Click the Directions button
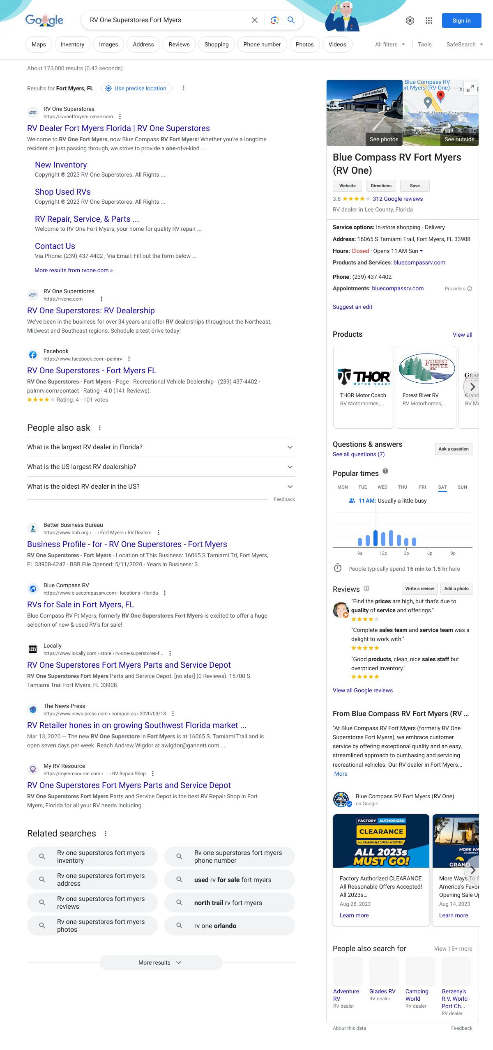493x1050 pixels. click(381, 186)
